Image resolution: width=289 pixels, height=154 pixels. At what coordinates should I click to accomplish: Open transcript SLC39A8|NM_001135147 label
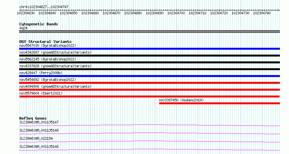[39, 122]
